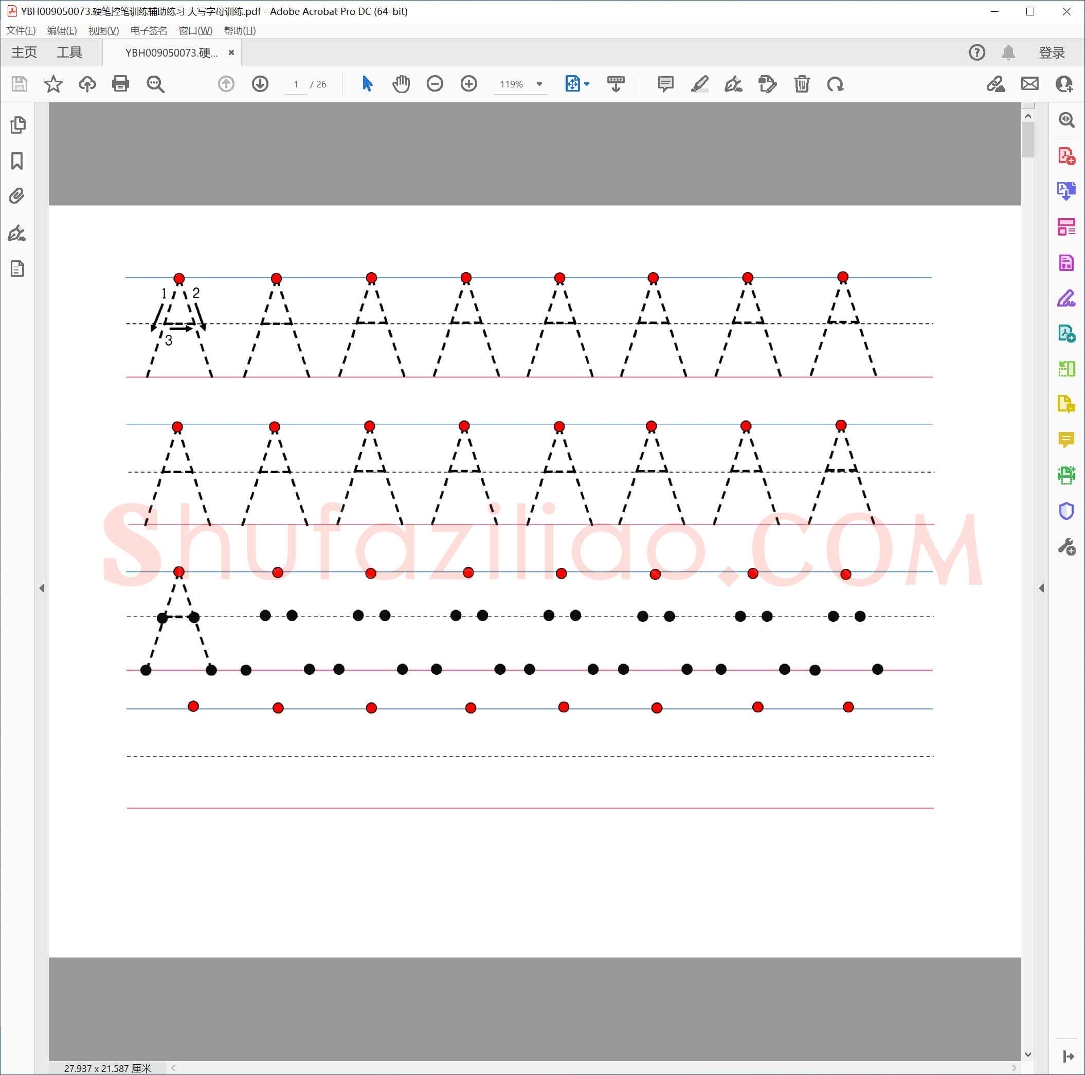The width and height of the screenshot is (1085, 1075).
Task: Click the Highlight text pen icon
Action: tap(700, 84)
